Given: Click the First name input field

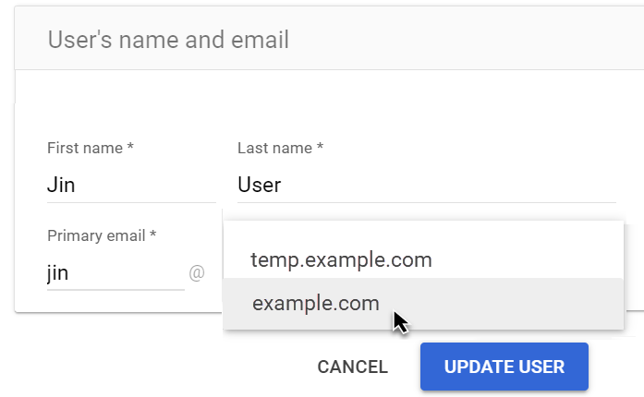Looking at the screenshot, I should click(x=130, y=185).
